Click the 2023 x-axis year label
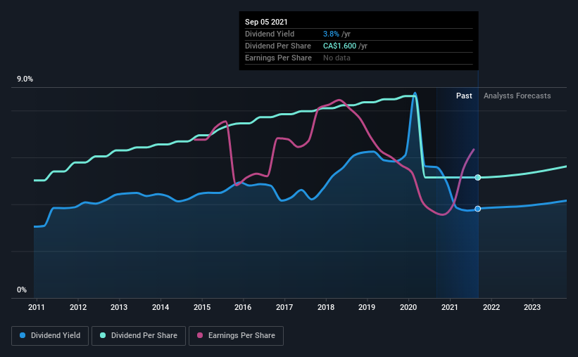The image size is (578, 357). (532, 307)
